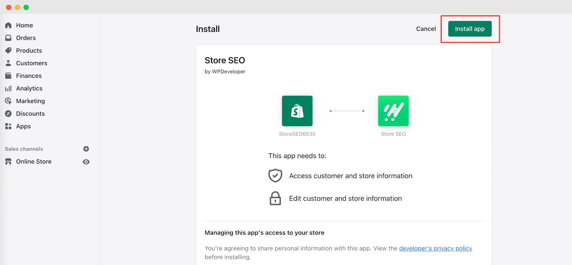The height and width of the screenshot is (265, 572).
Task: Click the Store SEO title heading
Action: click(225, 60)
